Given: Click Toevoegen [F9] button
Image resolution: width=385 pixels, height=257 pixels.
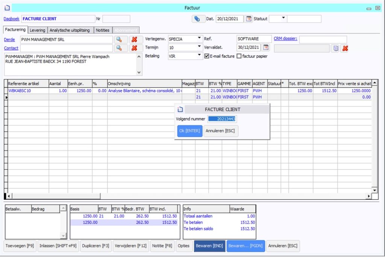Looking at the screenshot, I should coord(20,246).
